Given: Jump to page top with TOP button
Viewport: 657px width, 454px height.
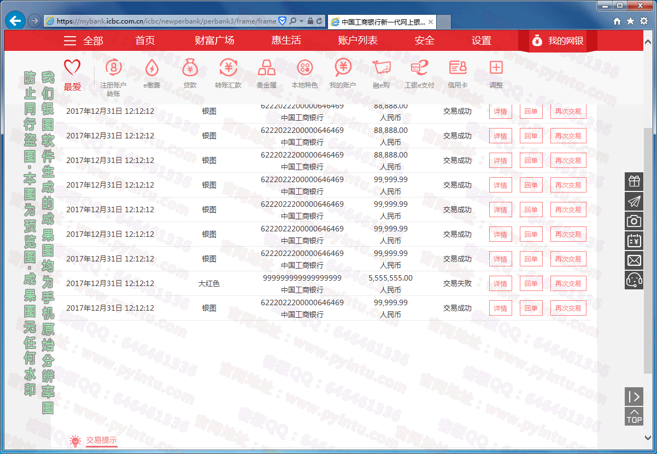Looking at the screenshot, I should pos(634,416).
